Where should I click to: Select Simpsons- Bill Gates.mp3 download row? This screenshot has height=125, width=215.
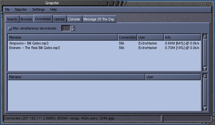click(104, 43)
